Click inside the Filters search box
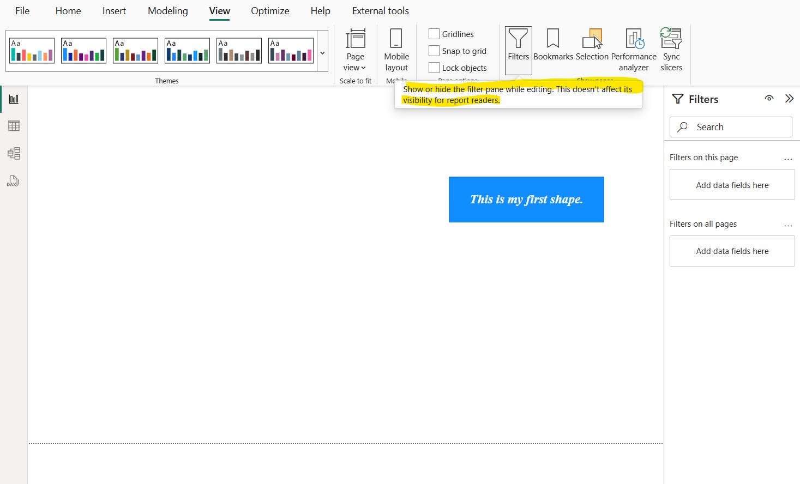This screenshot has height=484, width=800. tap(731, 126)
